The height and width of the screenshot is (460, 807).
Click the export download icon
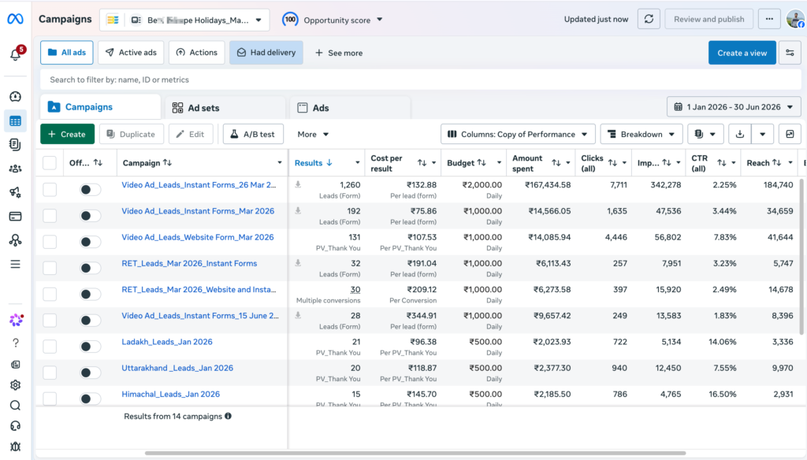(739, 134)
